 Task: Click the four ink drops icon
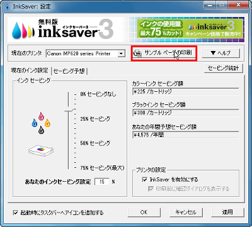click(41, 123)
